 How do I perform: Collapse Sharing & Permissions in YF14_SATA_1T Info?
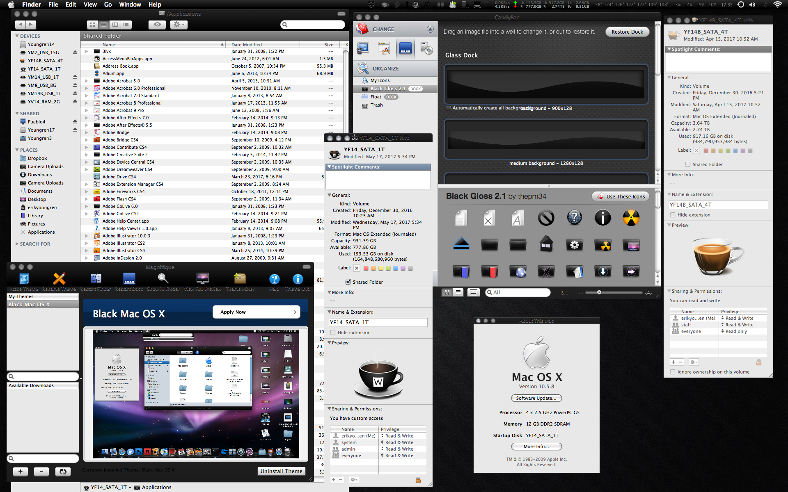(329, 409)
